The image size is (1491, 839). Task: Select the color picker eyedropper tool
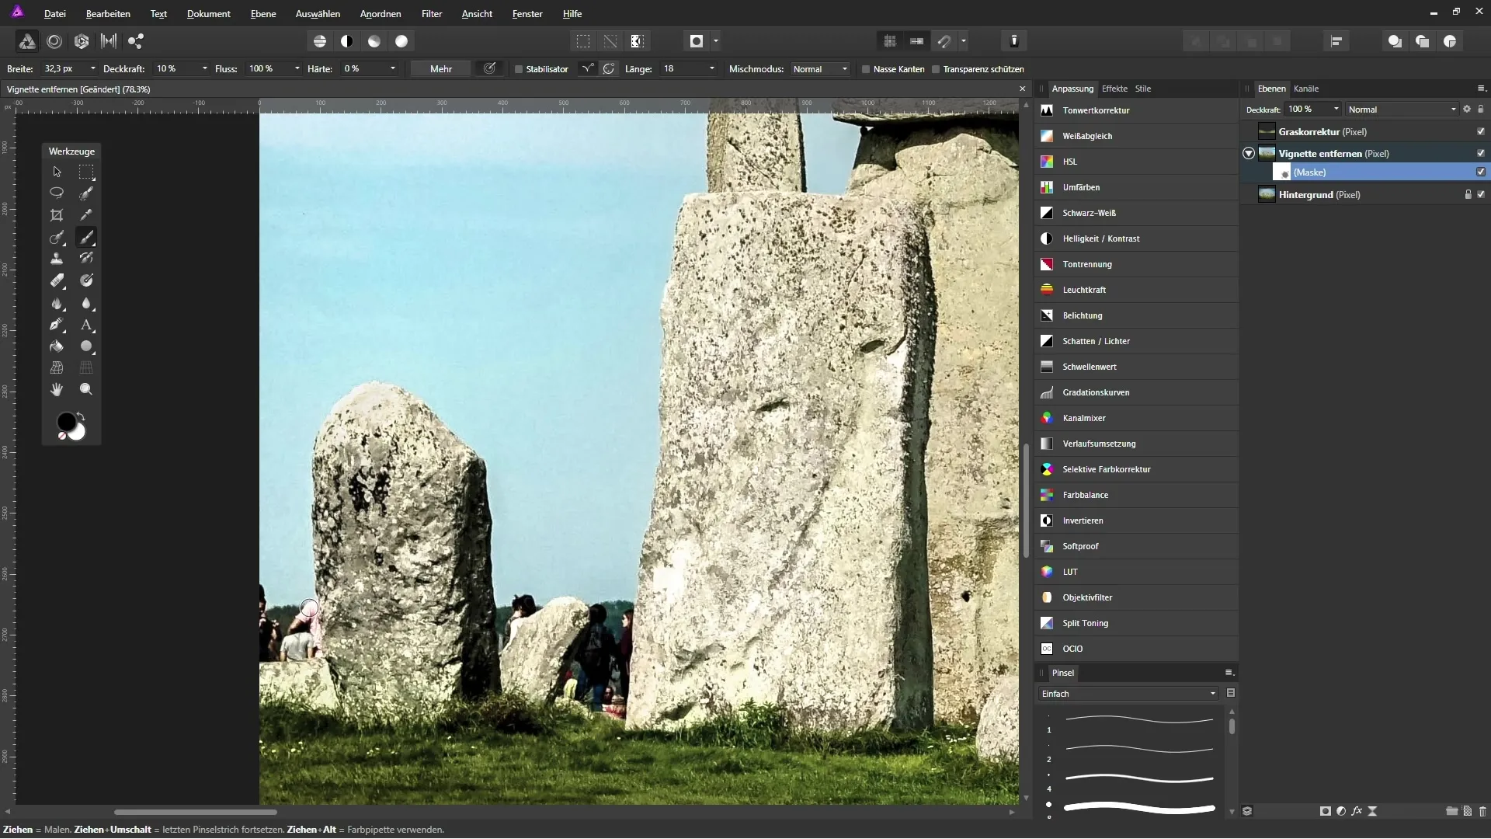(86, 215)
